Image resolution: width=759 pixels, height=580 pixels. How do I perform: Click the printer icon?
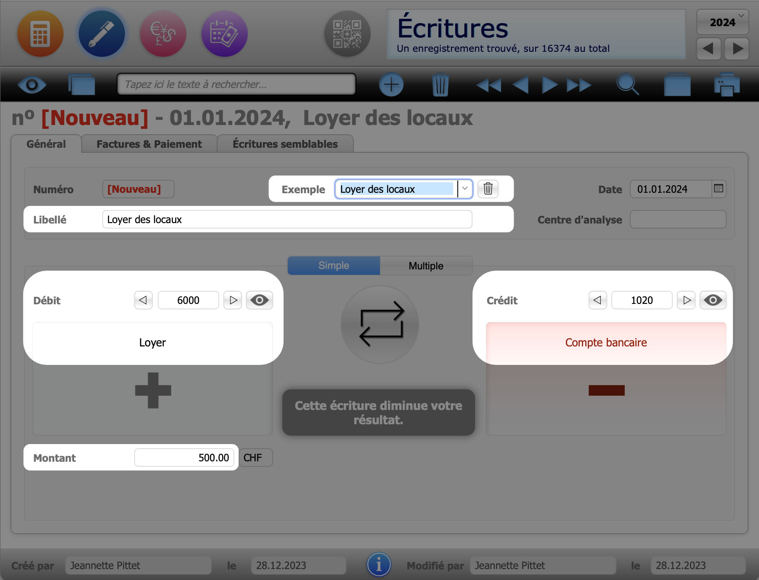point(727,85)
